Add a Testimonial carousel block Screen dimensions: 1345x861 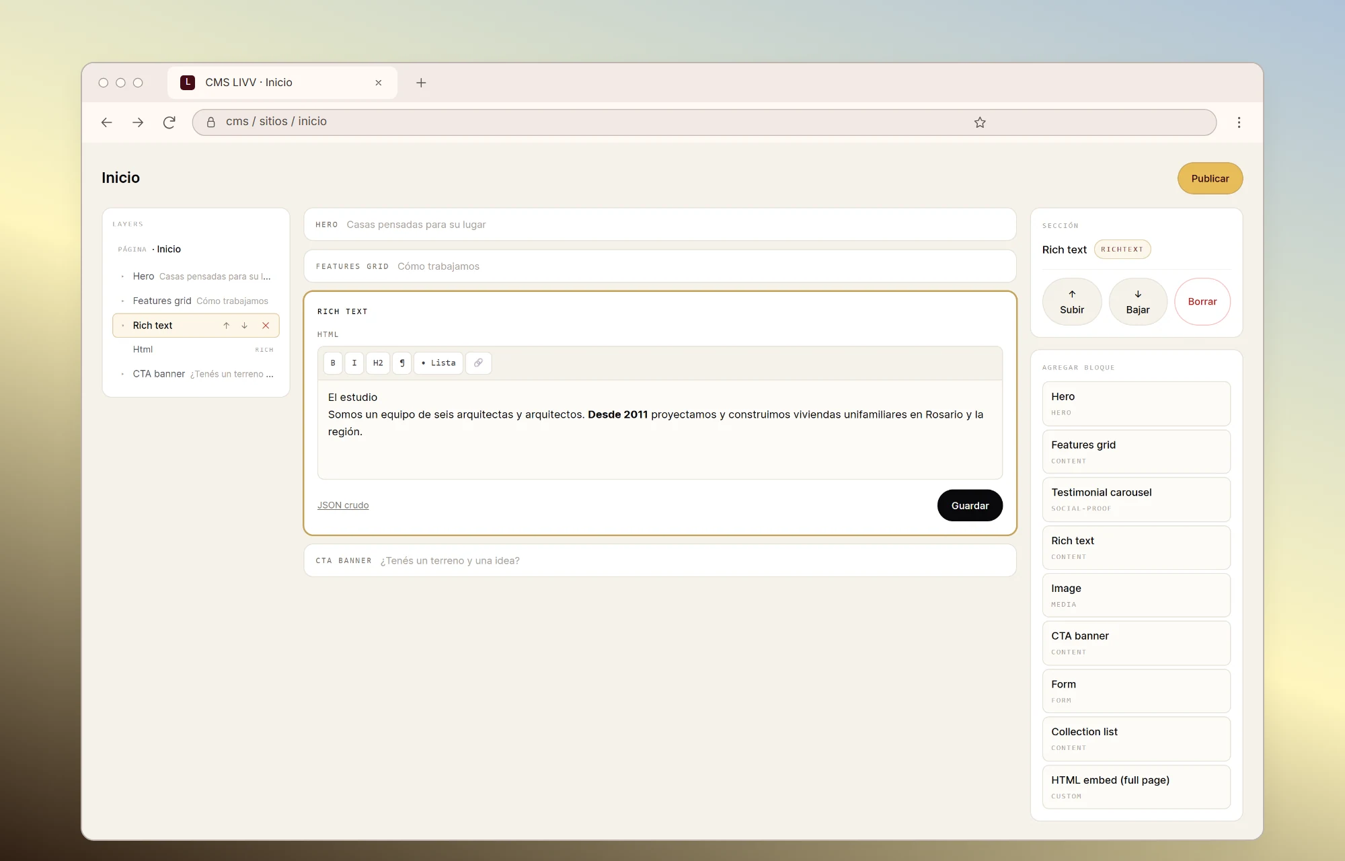pos(1137,499)
